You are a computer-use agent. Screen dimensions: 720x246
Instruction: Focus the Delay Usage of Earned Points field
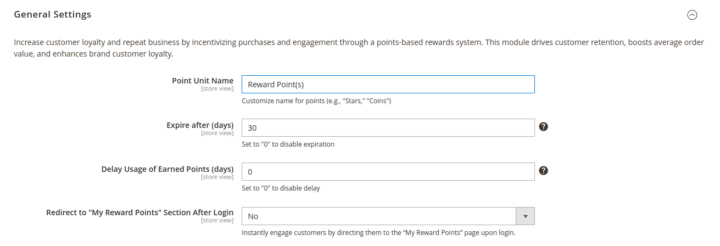coord(388,172)
